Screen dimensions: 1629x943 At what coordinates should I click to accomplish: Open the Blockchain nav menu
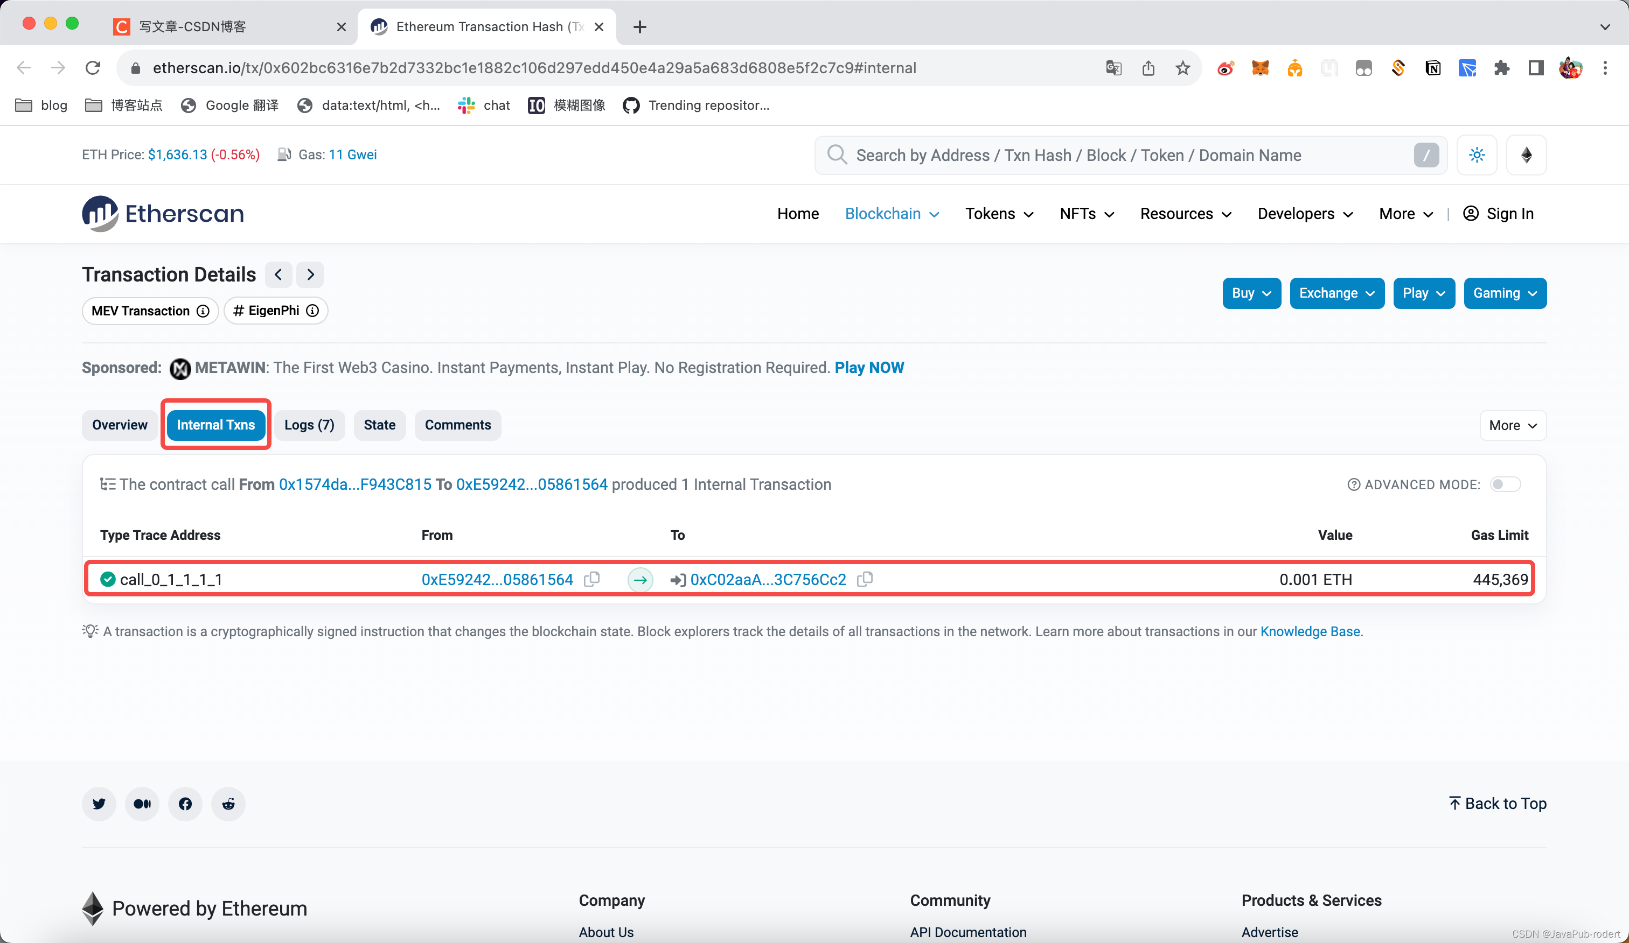pyautogui.click(x=892, y=214)
